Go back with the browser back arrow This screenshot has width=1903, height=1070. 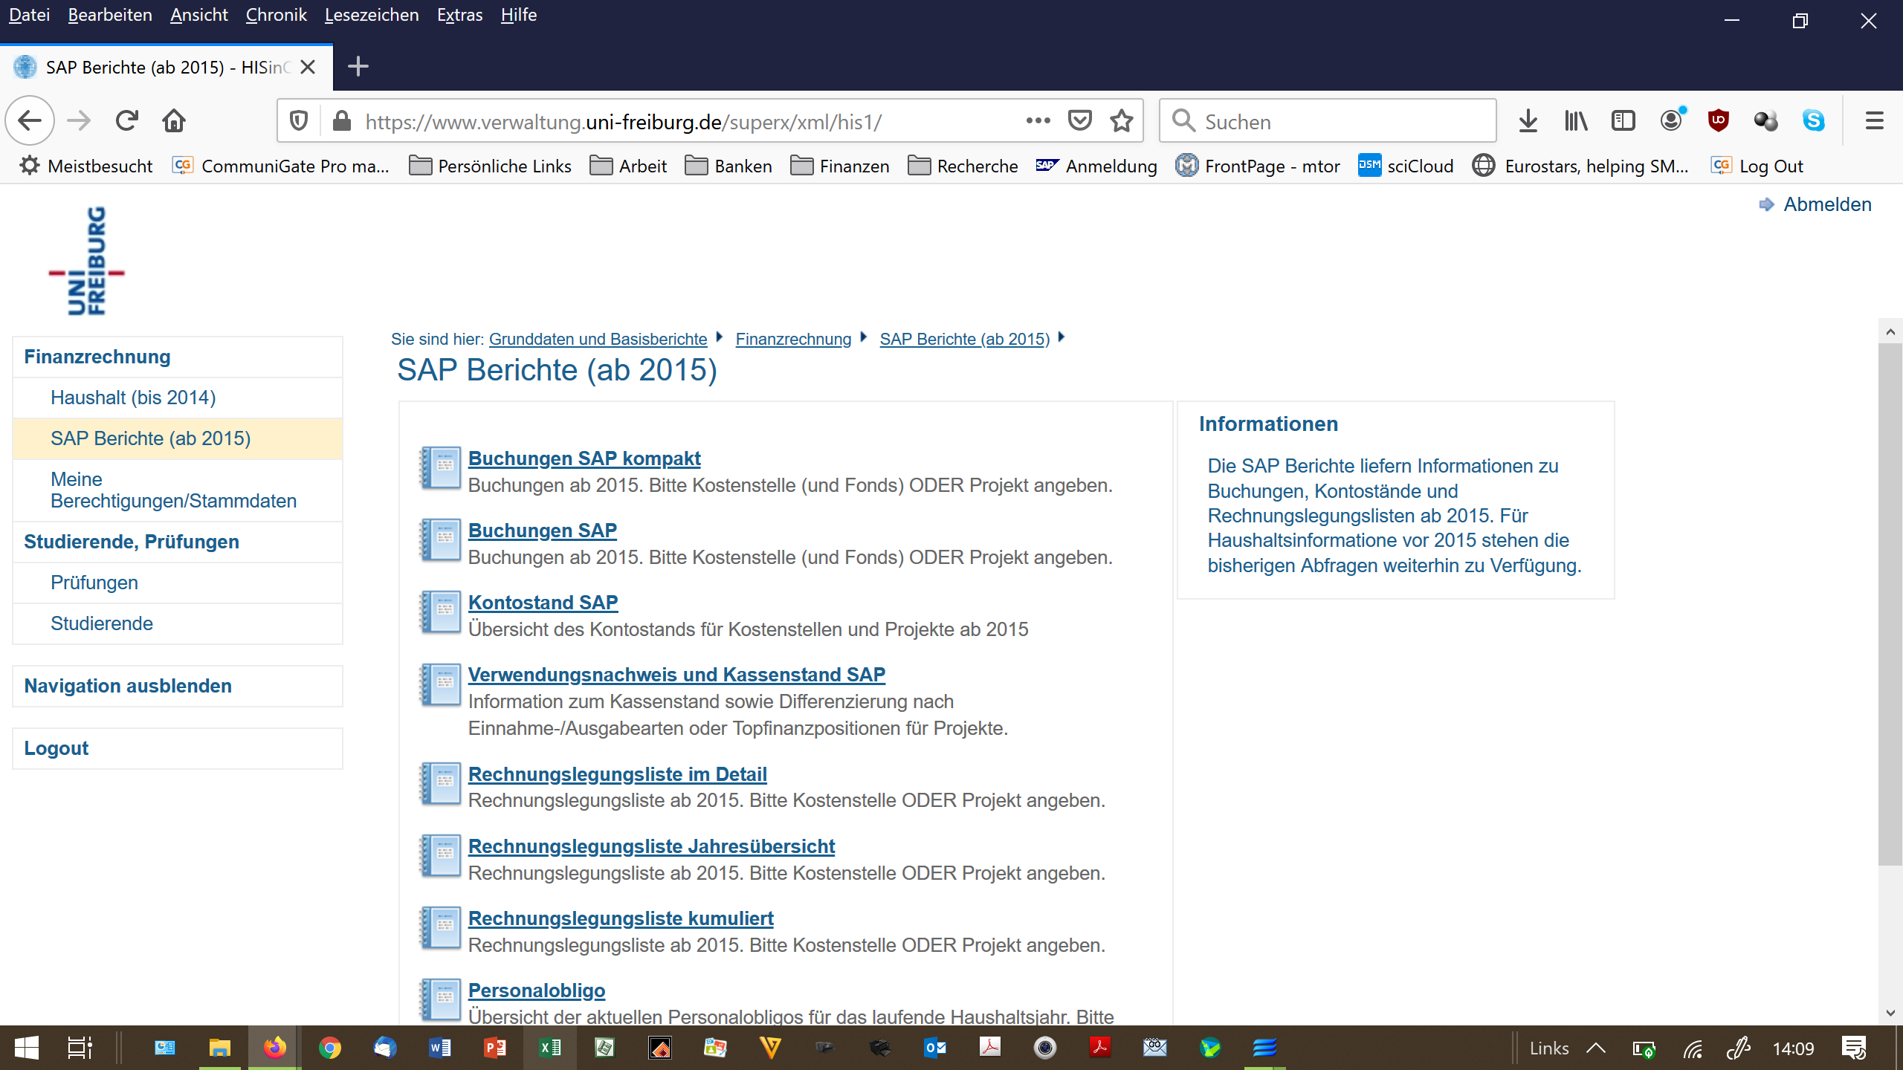coord(30,120)
